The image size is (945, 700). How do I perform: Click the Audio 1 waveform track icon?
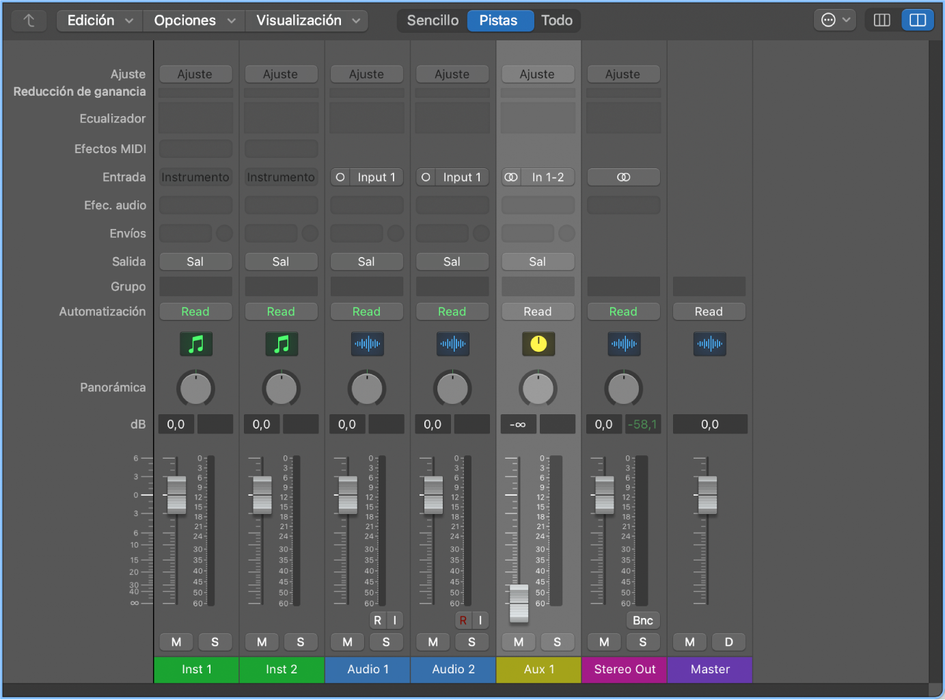pyautogui.click(x=367, y=344)
